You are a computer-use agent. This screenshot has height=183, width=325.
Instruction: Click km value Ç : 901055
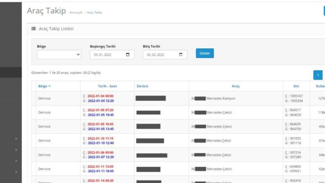293,138
